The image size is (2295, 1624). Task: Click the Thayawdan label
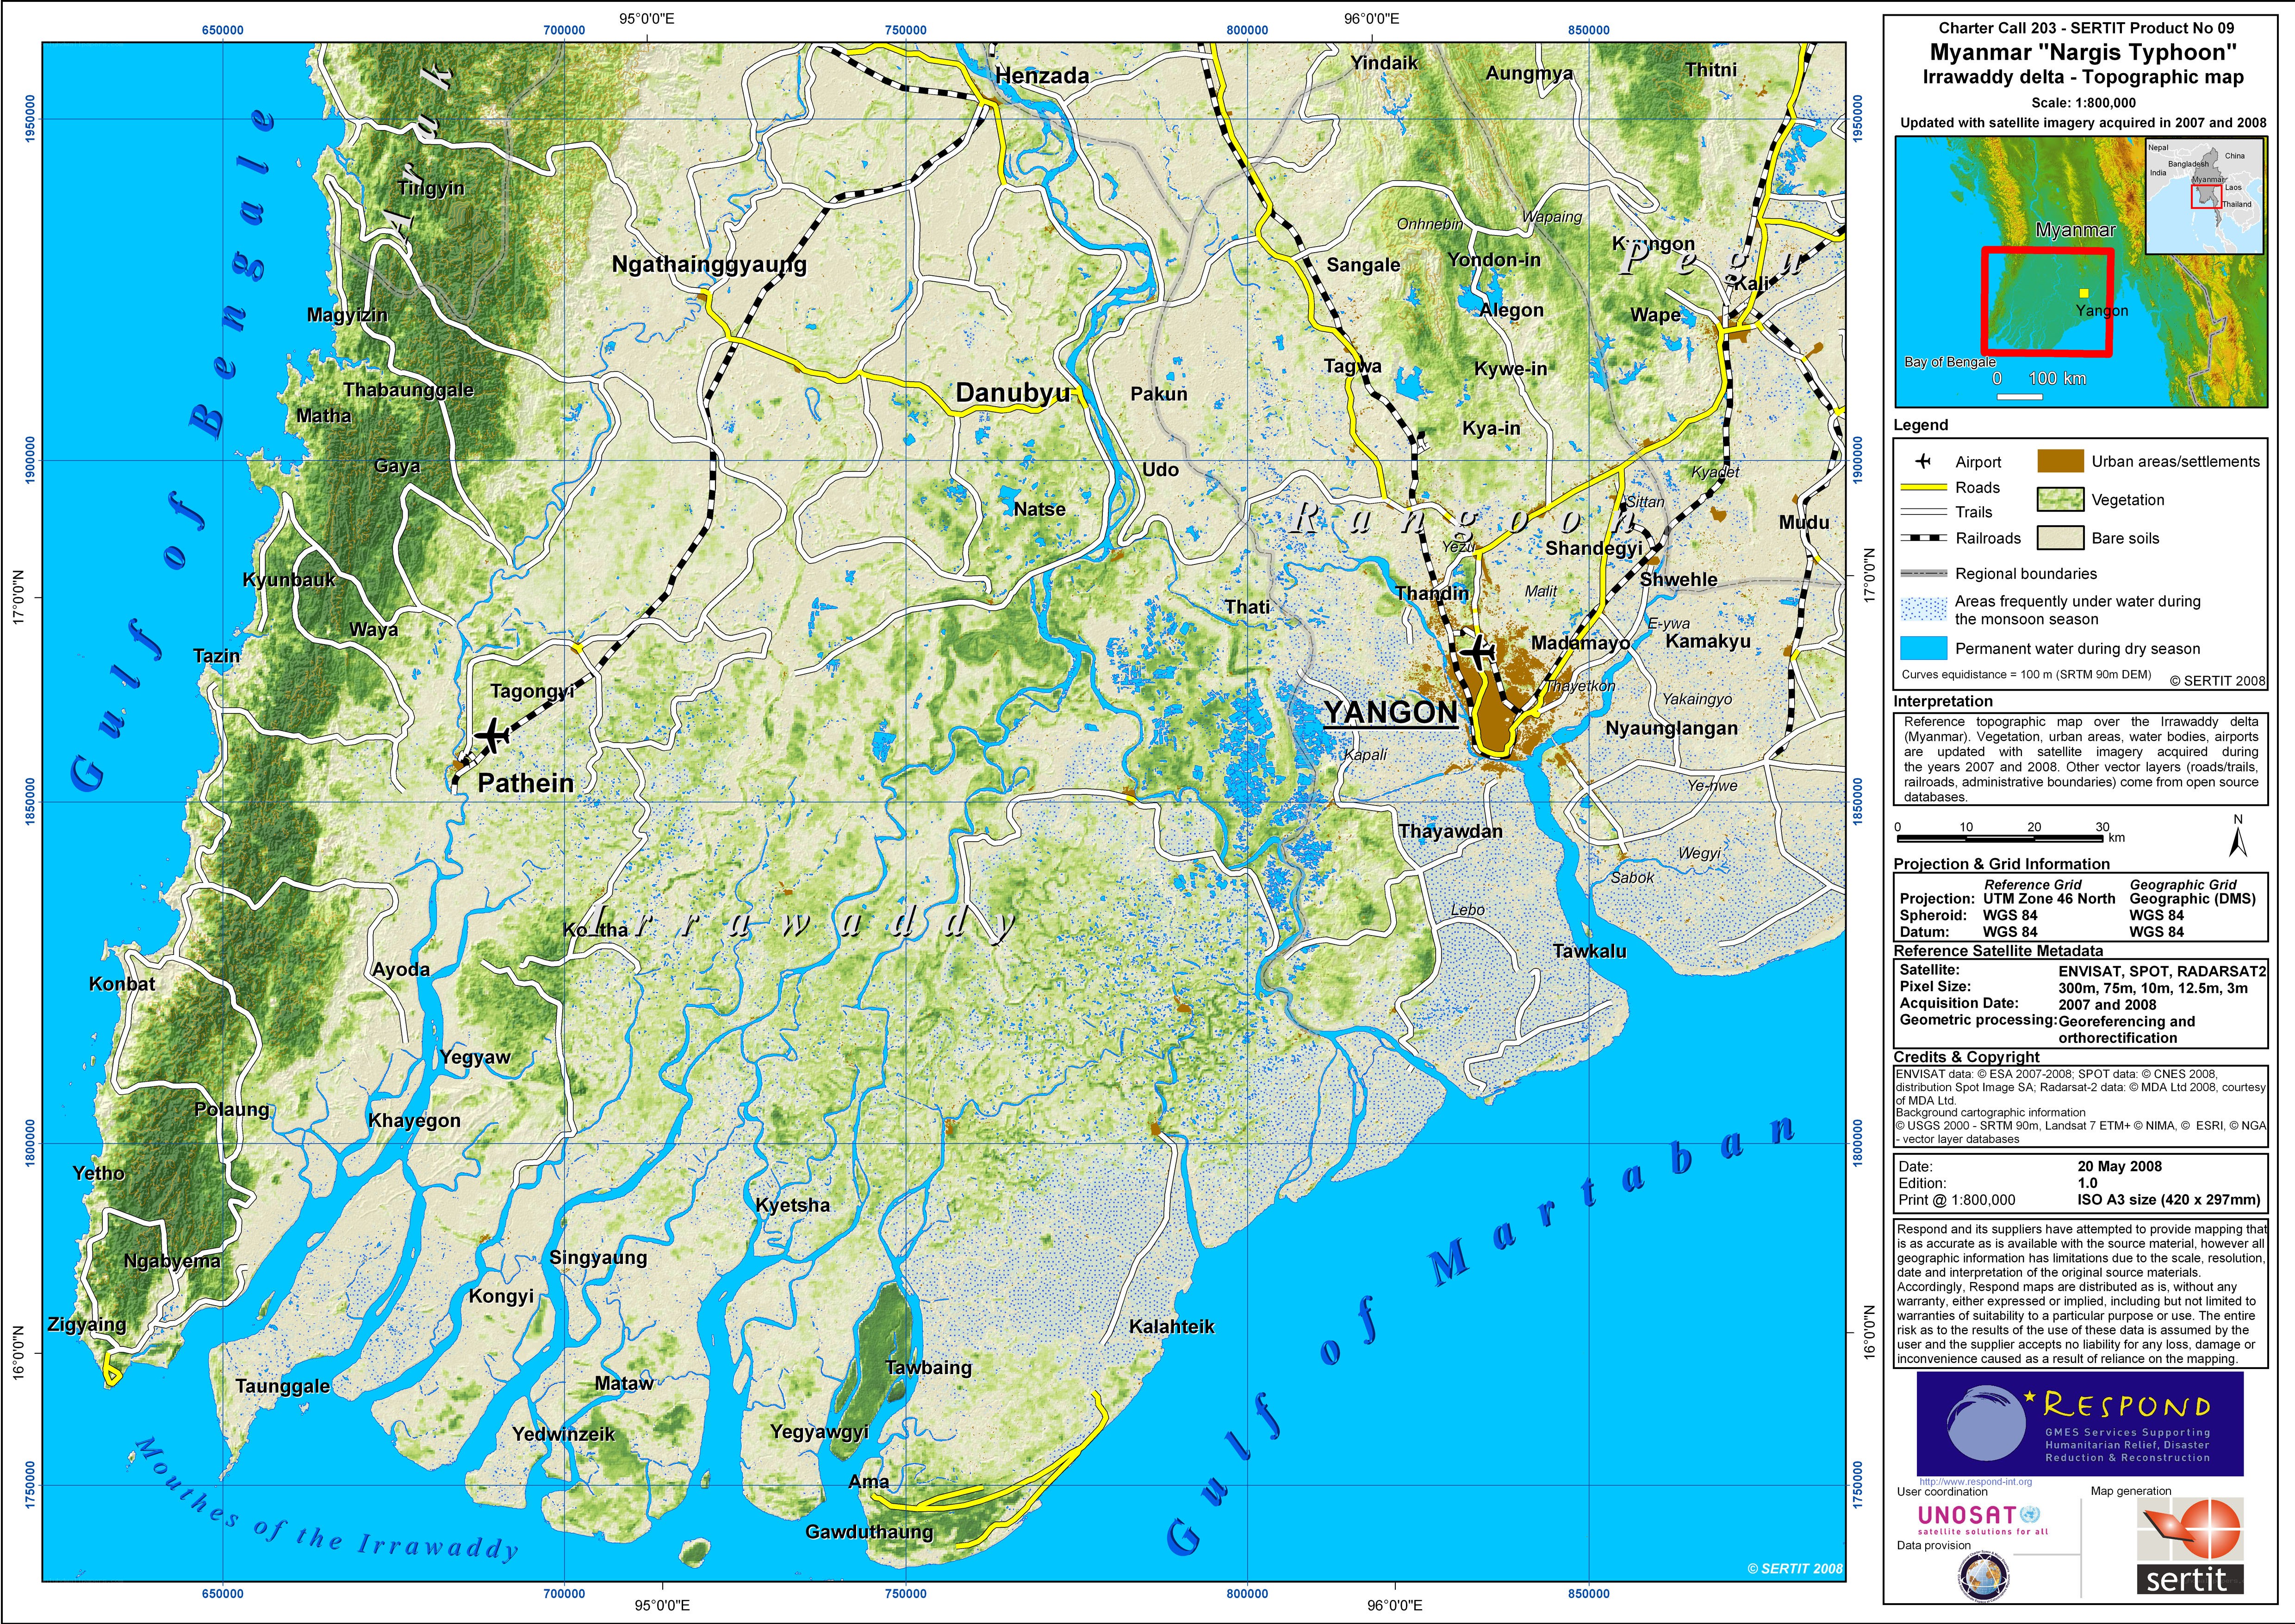tap(1450, 831)
